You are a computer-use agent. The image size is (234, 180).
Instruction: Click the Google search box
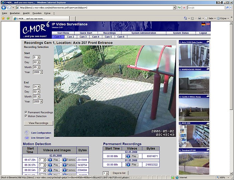(206, 8)
